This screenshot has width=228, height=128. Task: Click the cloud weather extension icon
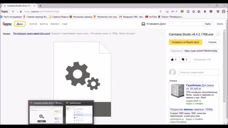point(172,11)
